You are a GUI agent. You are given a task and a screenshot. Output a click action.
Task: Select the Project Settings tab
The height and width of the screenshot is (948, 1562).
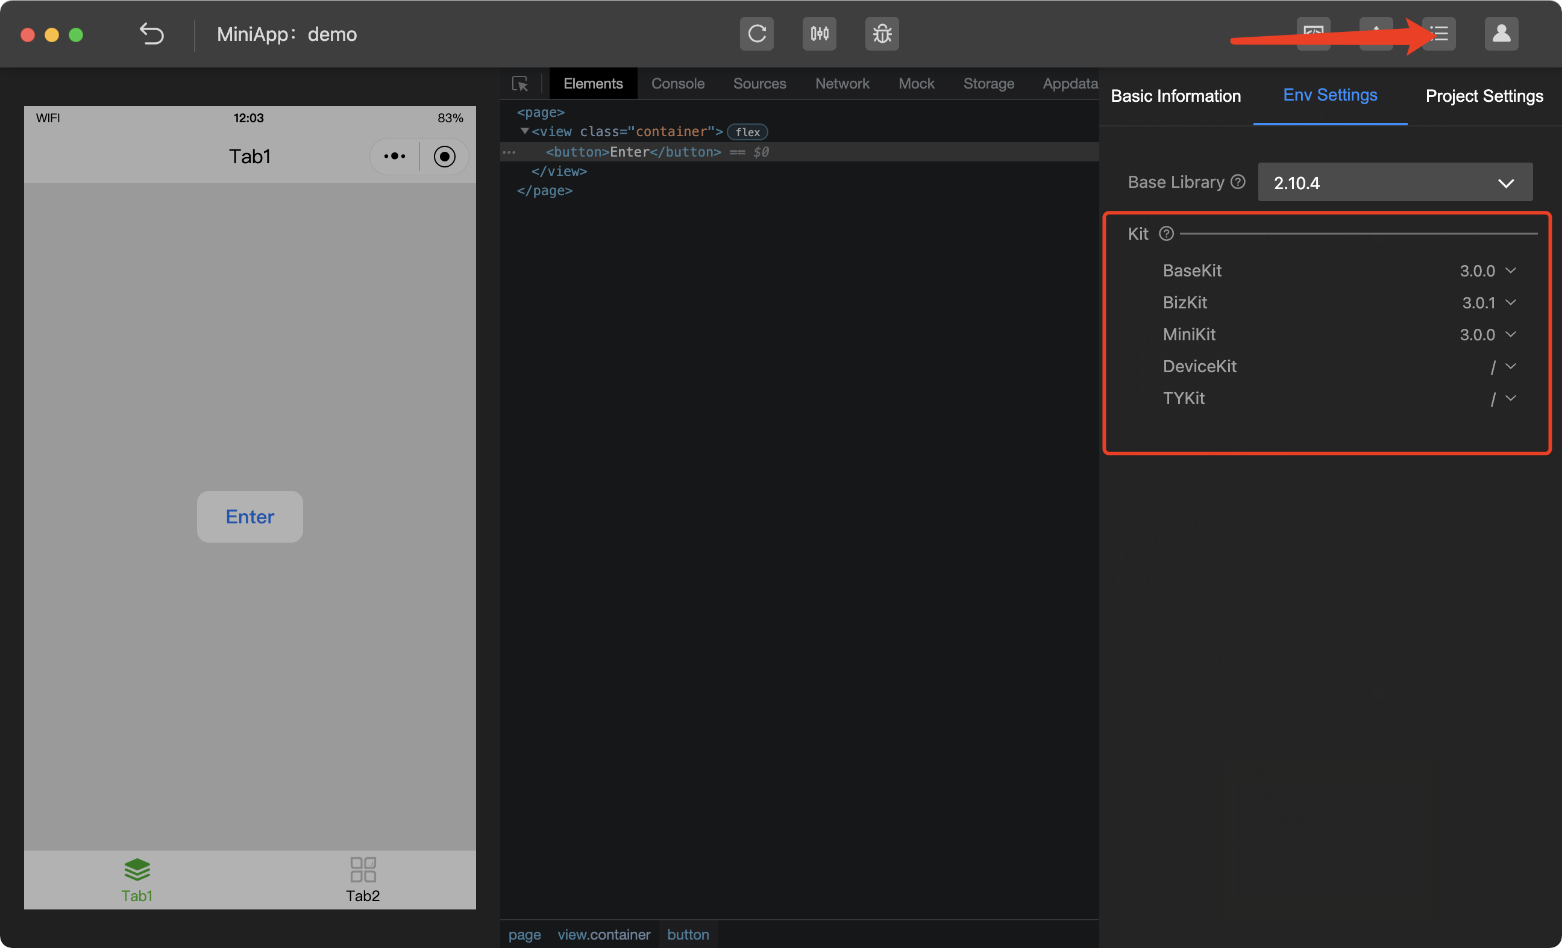[1485, 95]
